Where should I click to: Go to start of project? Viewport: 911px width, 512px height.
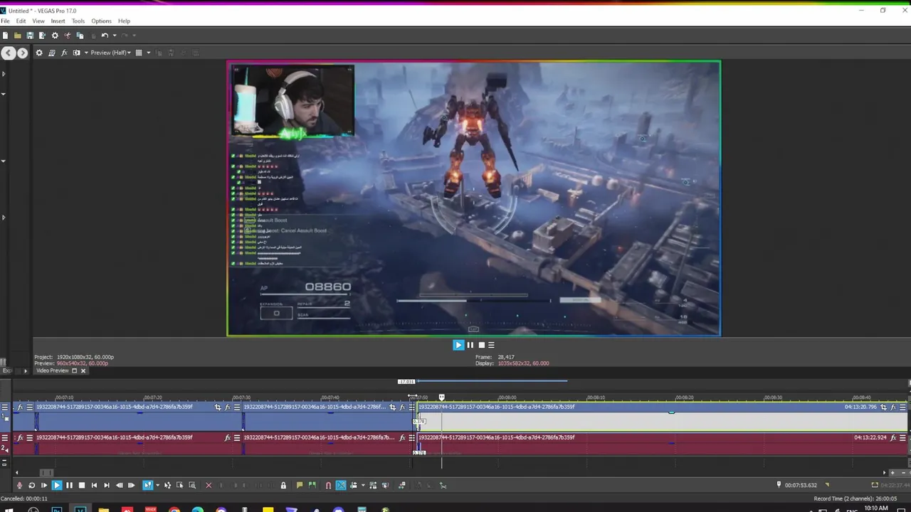tap(94, 485)
